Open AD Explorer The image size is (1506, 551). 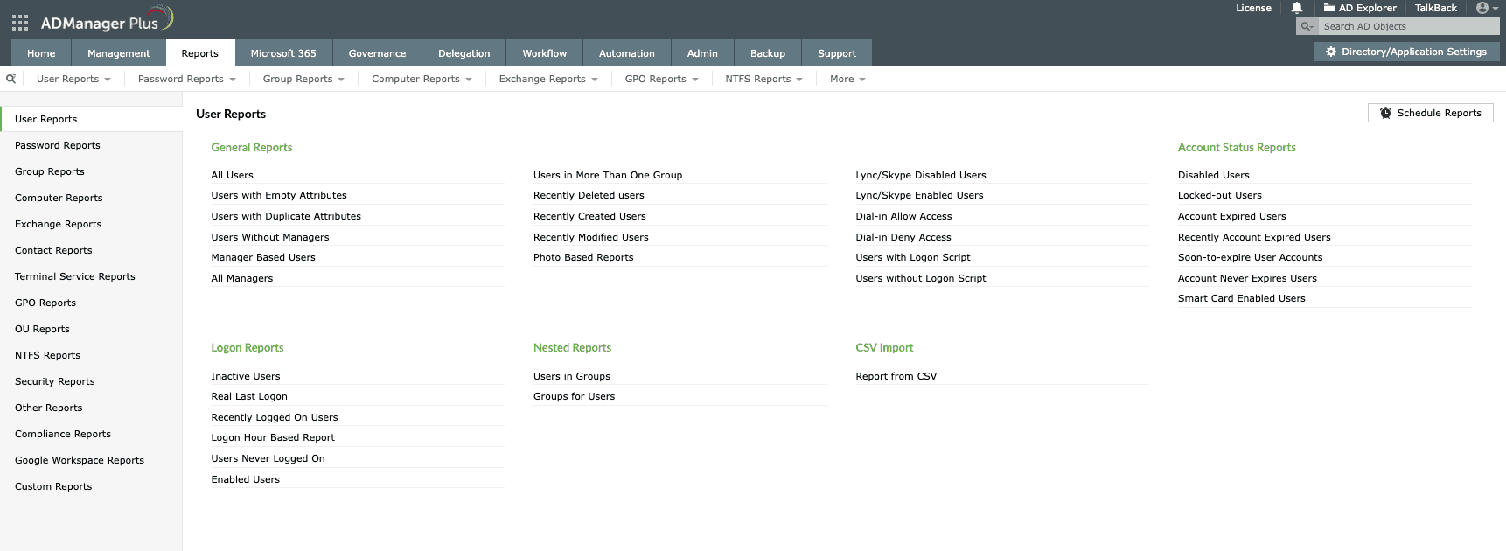1360,8
